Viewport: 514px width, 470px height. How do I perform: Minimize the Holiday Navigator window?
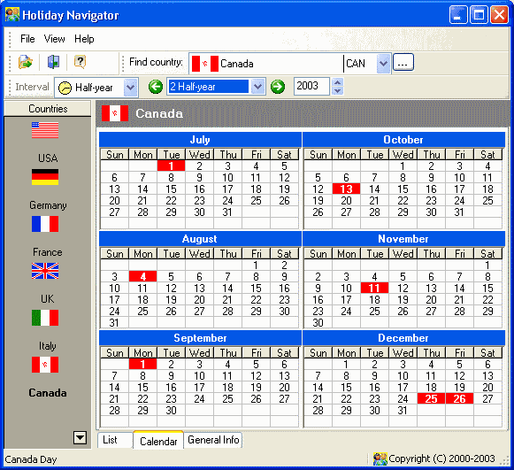click(458, 15)
